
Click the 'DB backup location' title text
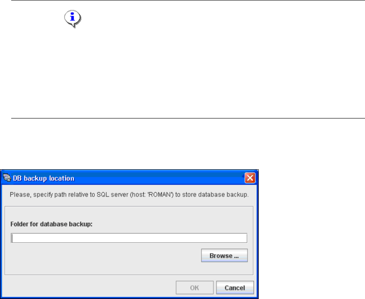43,178
